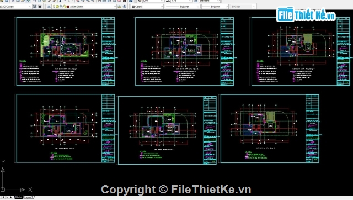Viewport: 353px width, 200px height.
Task: Click the table style icon beside Standard dropdown
Action: (x=196, y=1)
